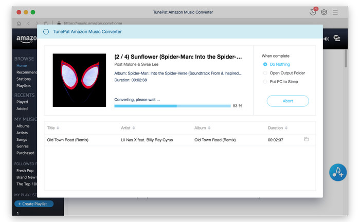Open Artists under My Music
The width and height of the screenshot is (360, 222).
pyautogui.click(x=22, y=133)
